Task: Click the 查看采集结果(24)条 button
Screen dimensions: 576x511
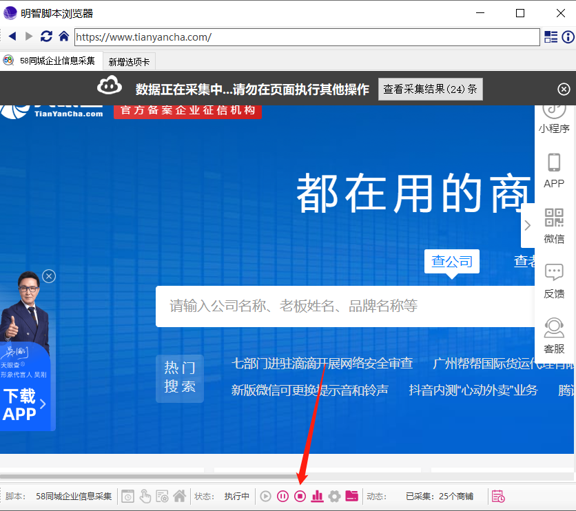Action: coord(430,89)
